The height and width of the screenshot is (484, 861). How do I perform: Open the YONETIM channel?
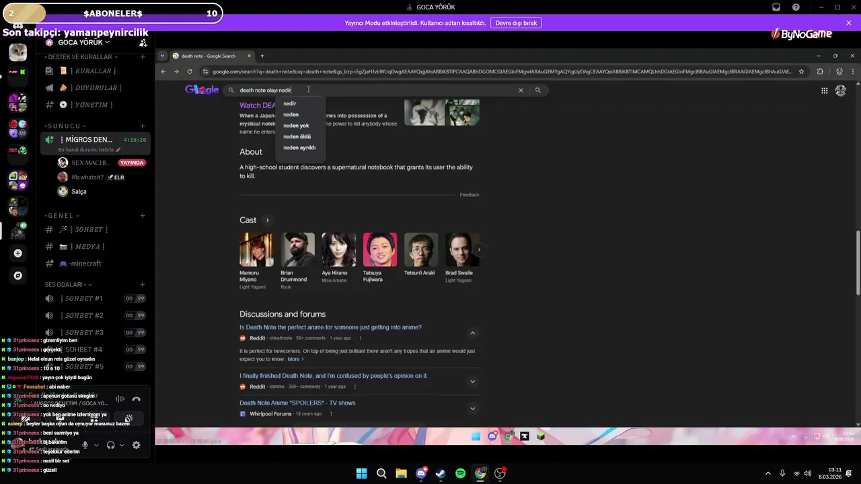[93, 105]
